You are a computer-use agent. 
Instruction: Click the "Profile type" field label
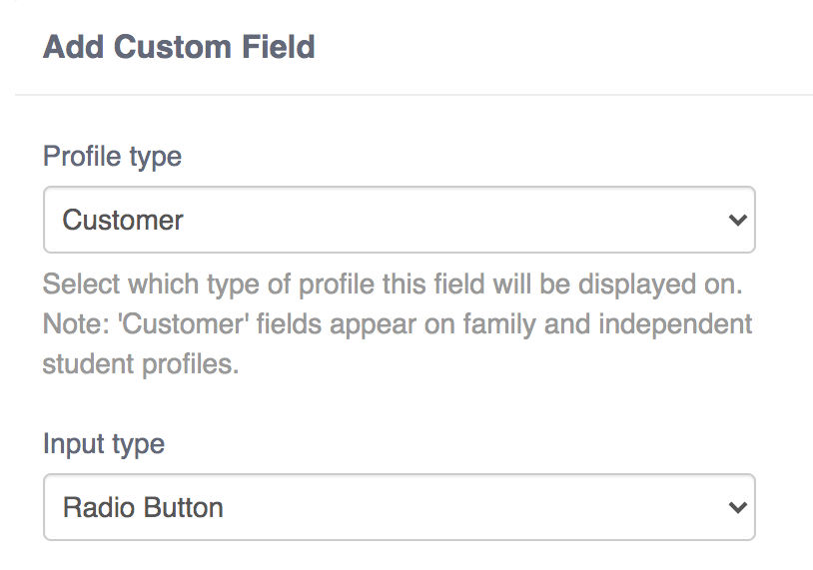tap(112, 157)
